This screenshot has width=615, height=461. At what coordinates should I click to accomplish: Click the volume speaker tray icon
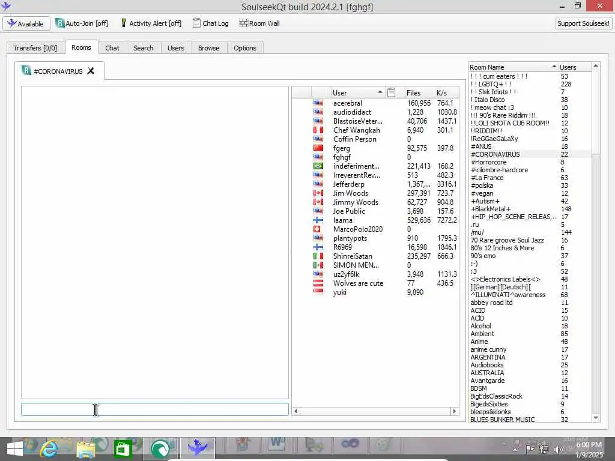point(558,449)
